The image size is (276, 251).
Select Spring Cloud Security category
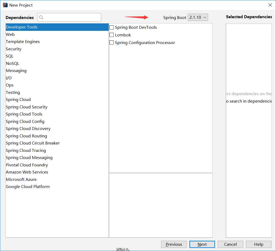(57, 107)
